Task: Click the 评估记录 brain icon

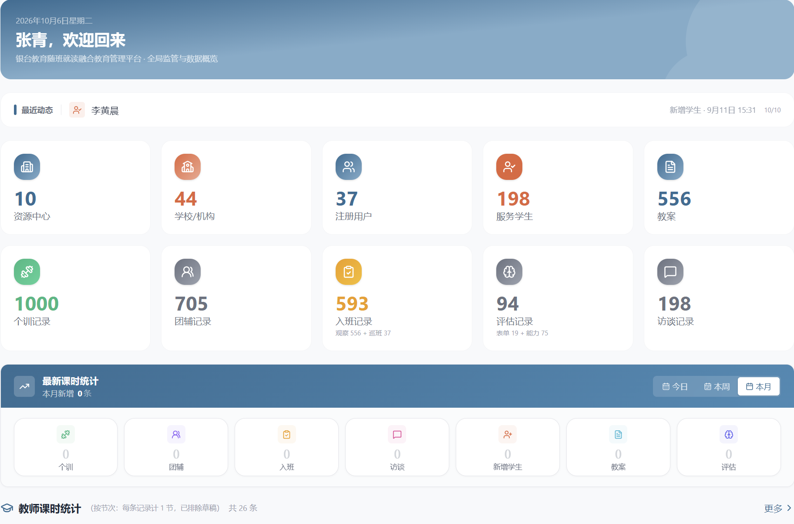Action: click(x=509, y=272)
